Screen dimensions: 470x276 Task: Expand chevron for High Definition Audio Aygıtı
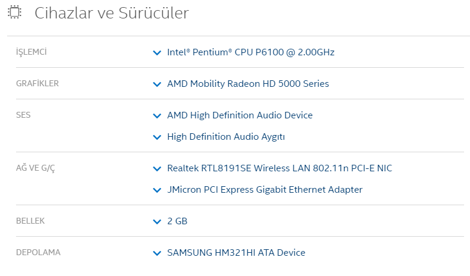click(157, 137)
